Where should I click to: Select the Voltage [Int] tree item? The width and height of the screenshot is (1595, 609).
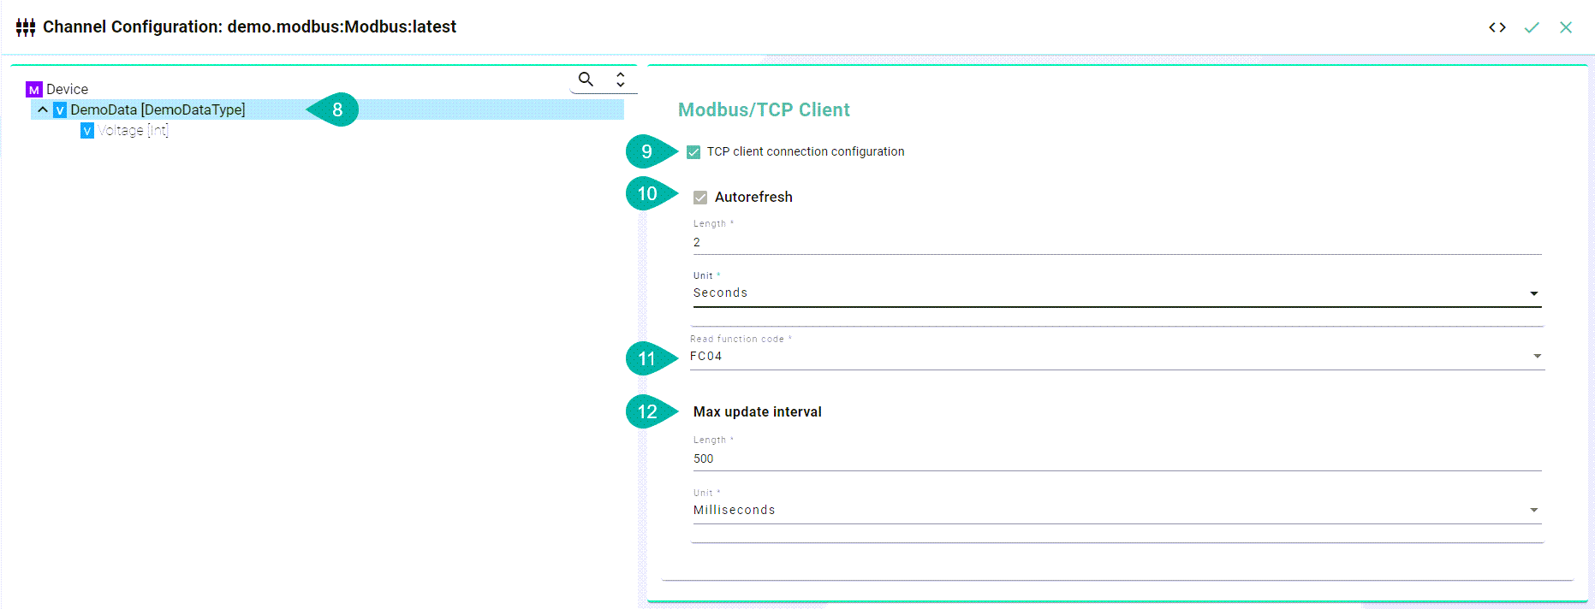pos(133,131)
